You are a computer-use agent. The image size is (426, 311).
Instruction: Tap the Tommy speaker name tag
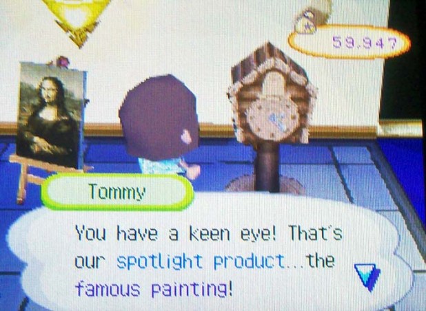click(116, 191)
